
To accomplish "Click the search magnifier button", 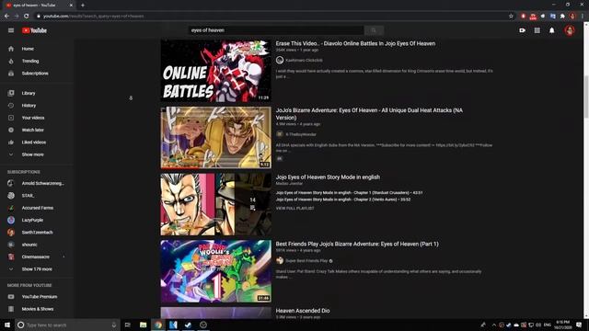I will 374,30.
